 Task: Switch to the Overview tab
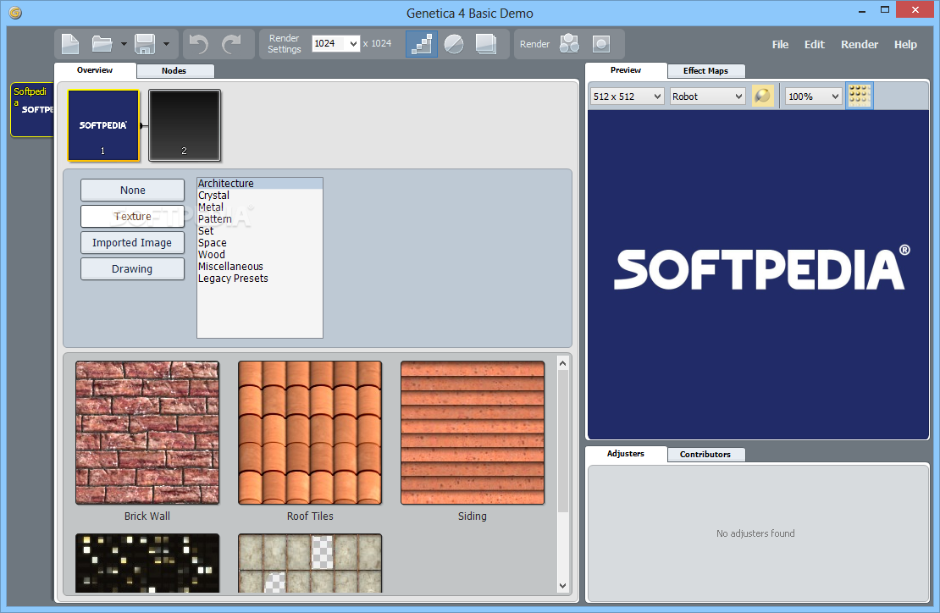[x=95, y=70]
